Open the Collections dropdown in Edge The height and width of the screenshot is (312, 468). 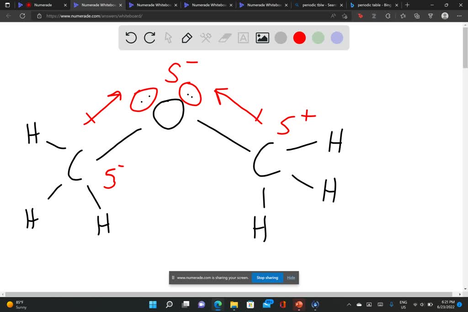416,16
